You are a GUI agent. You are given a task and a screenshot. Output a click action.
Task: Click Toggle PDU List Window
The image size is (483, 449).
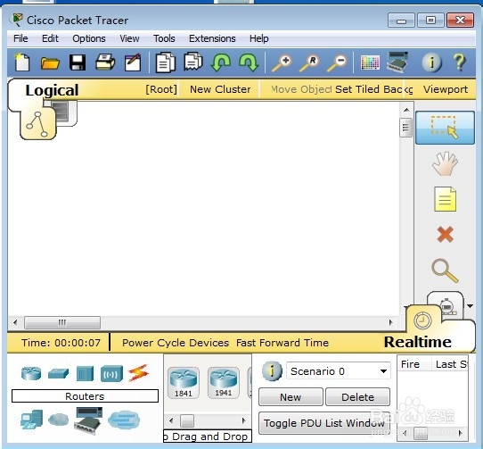[x=324, y=423]
